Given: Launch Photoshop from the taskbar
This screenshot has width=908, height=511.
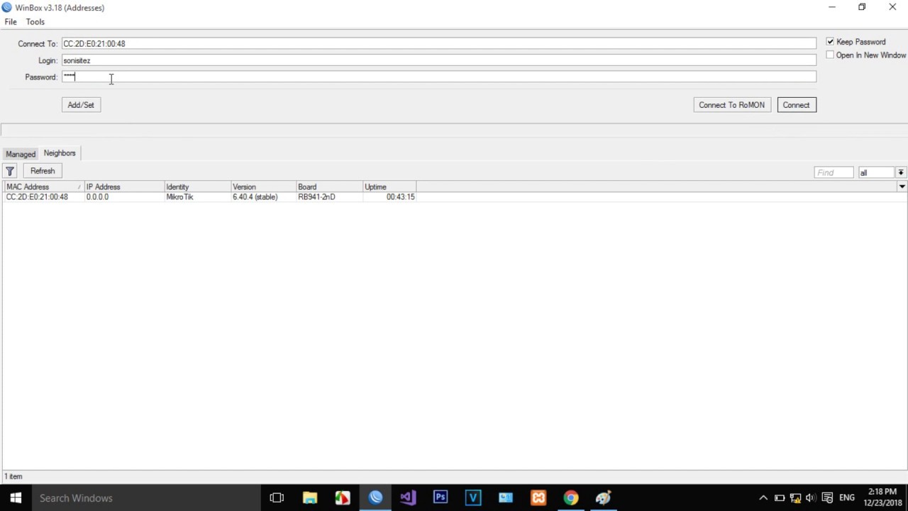Looking at the screenshot, I should 441,498.
